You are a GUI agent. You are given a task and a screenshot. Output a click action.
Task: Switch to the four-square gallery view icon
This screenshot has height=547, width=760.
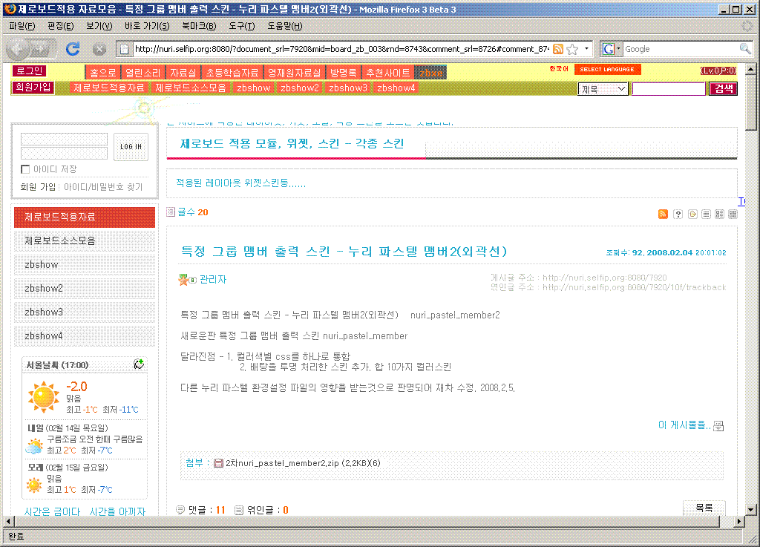(733, 214)
